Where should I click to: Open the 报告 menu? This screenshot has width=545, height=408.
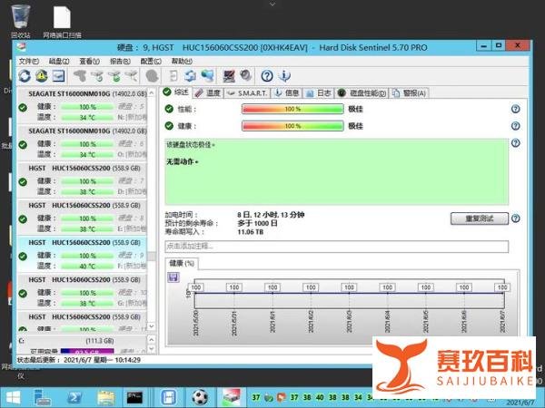[120, 62]
